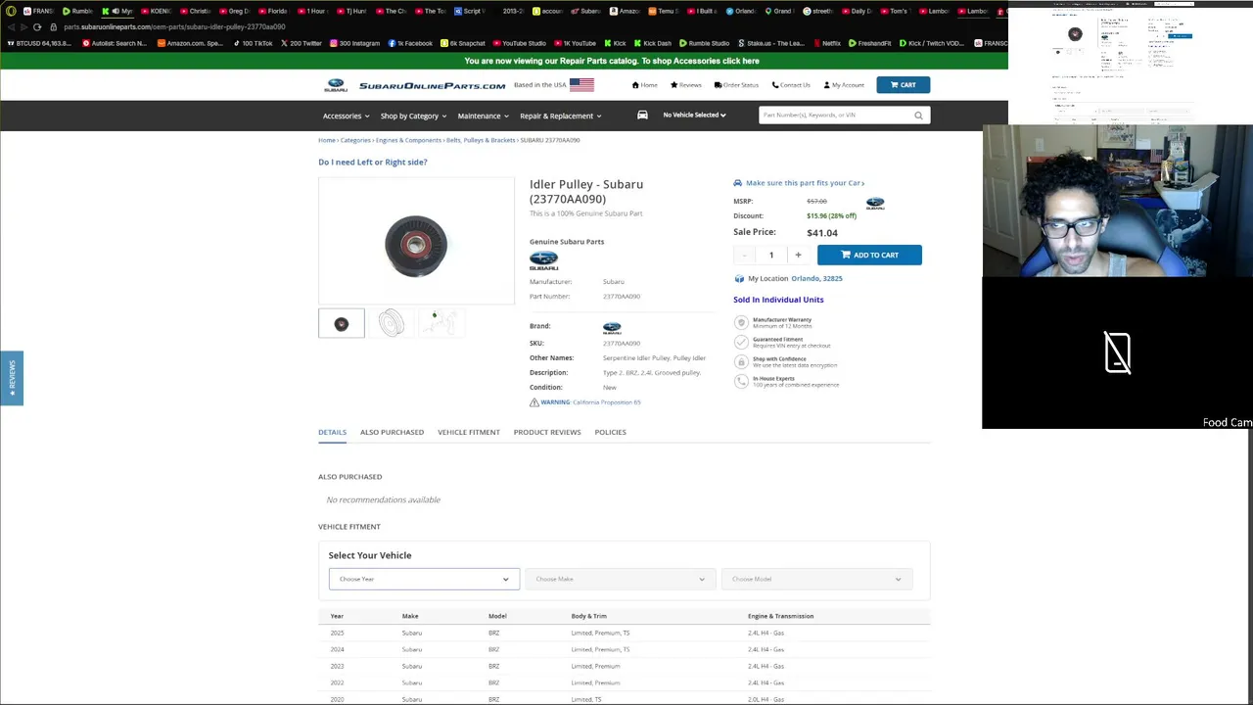1253x705 pixels.
Task: Click the In-House Experts phone icon
Action: tap(741, 381)
